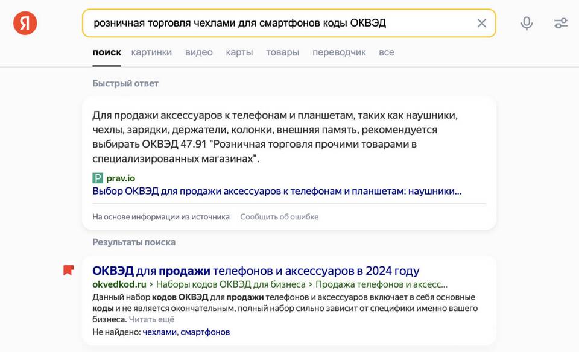This screenshot has width=579, height=352.
Task: Switch to the видео tab
Action: (198, 52)
